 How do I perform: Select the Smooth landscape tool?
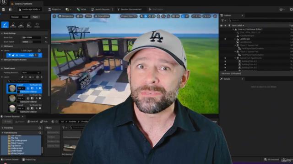point(13,25)
